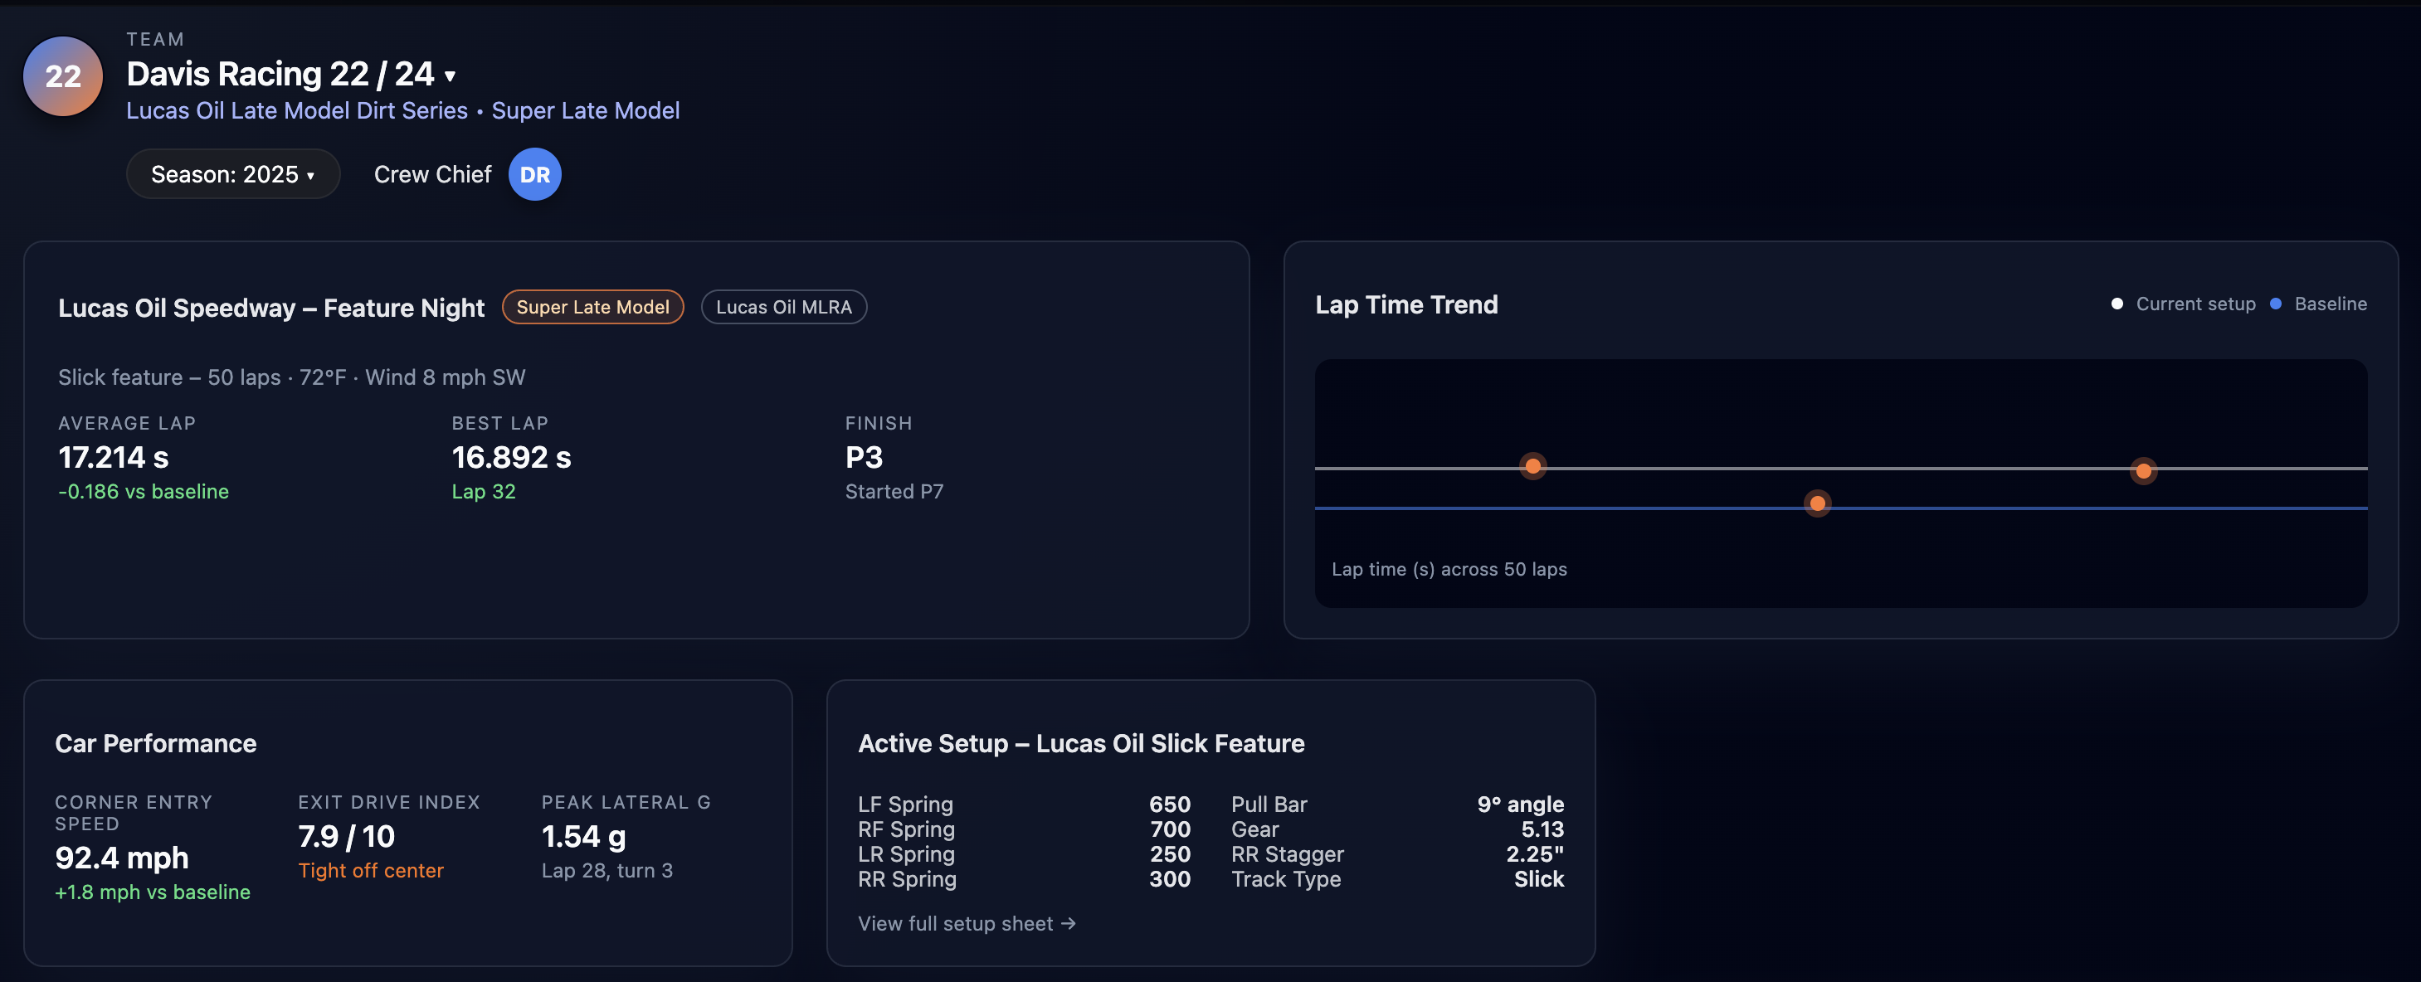Screen dimensions: 2421x982
Task: Open the DR crew chief profile icon
Action: click(x=533, y=174)
